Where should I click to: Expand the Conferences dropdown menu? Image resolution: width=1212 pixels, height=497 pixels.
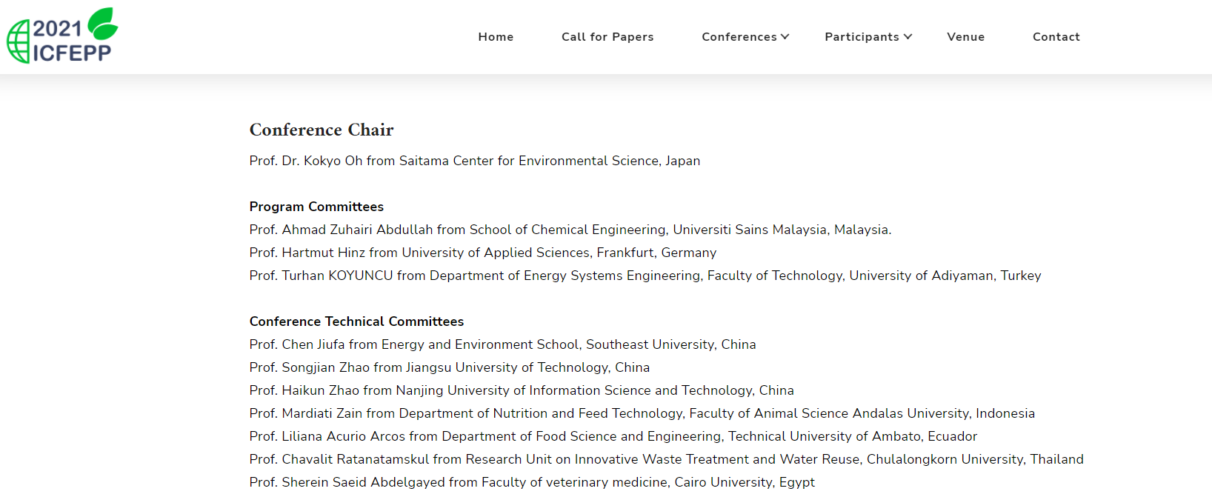point(745,37)
